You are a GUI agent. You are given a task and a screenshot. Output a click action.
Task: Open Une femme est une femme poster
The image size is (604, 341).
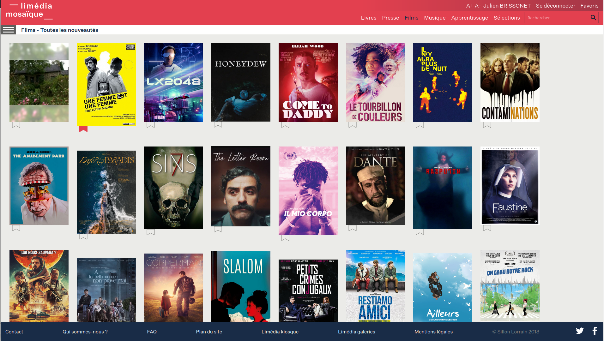click(x=106, y=85)
